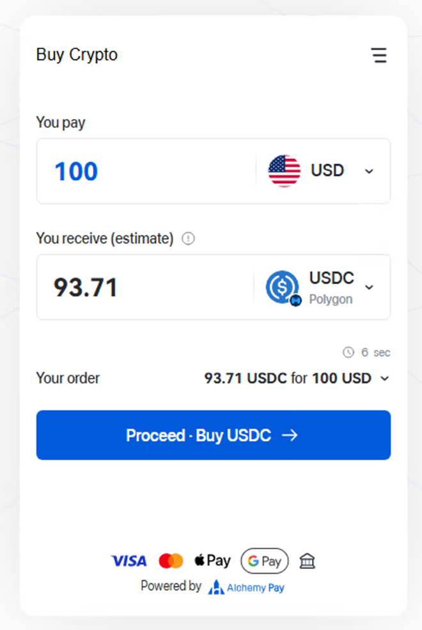Click the USD currency label
Screen dimensions: 422x630
tap(327, 171)
